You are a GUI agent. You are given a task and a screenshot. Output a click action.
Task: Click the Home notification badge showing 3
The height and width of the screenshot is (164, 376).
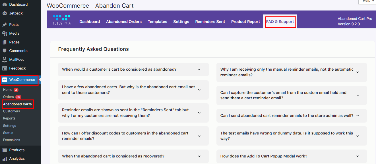point(16,90)
